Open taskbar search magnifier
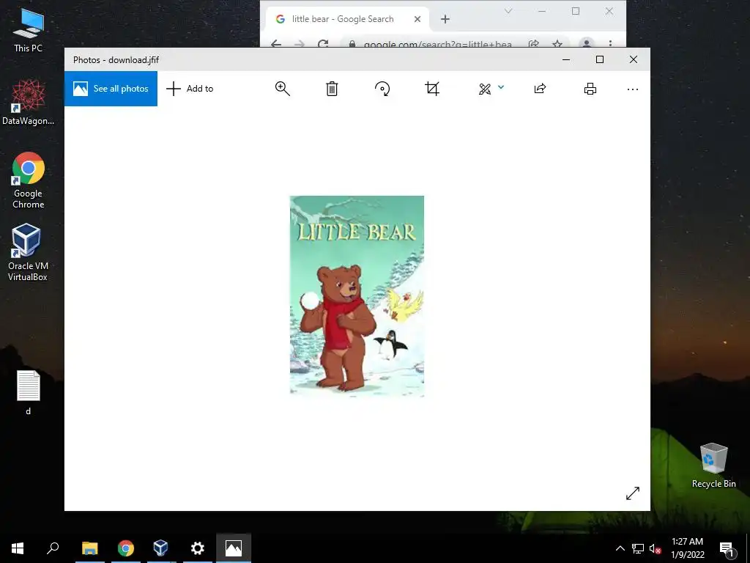This screenshot has width=750, height=563. (53, 548)
